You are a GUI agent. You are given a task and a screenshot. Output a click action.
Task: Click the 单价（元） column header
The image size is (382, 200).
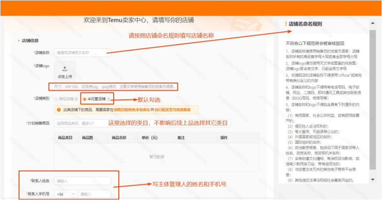[x=149, y=138]
